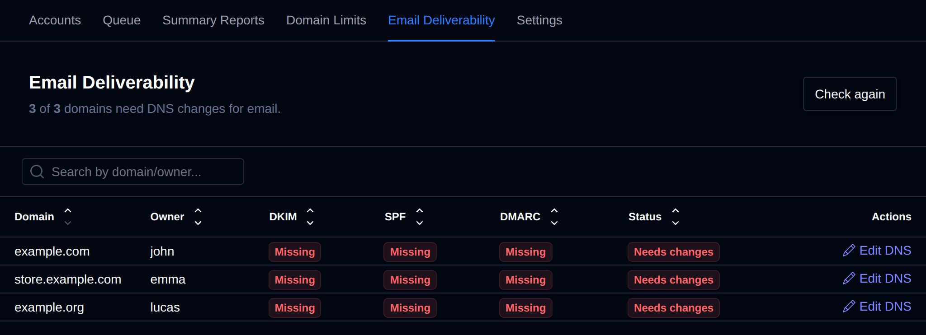Select the store.example.com domain cell
Image resolution: width=926 pixels, height=335 pixels.
(x=68, y=279)
